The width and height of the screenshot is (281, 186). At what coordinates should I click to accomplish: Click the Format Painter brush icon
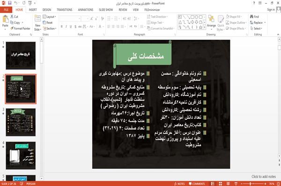pyautogui.click(x=12, y=28)
